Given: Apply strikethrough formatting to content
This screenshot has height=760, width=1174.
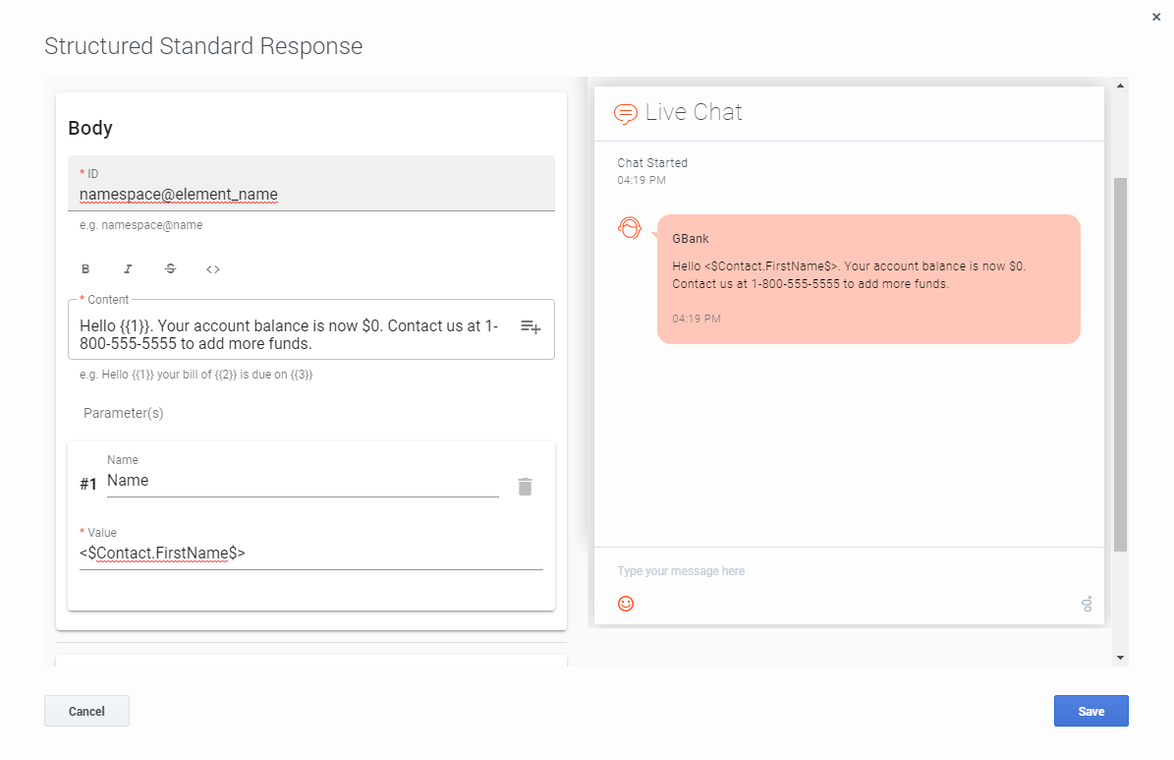Looking at the screenshot, I should coord(171,269).
